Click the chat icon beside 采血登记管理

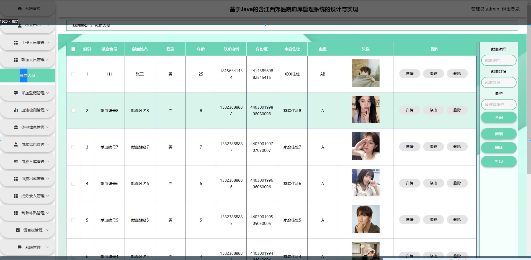click(16, 93)
